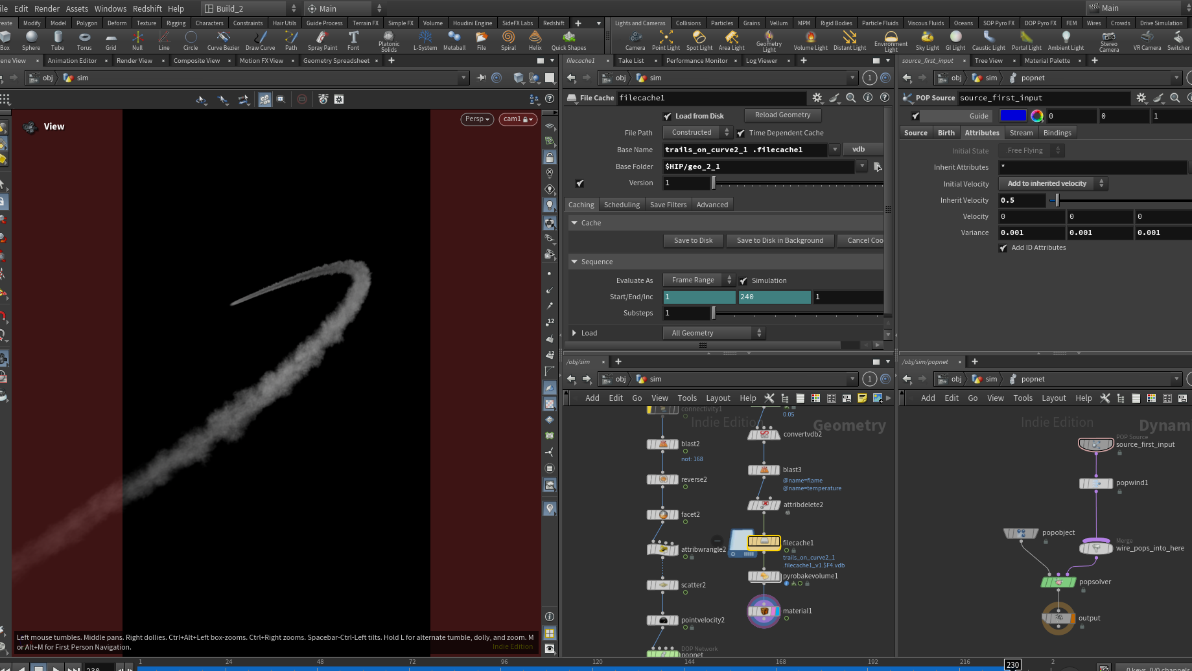
Task: Switch to the Scheduling tab
Action: point(622,205)
